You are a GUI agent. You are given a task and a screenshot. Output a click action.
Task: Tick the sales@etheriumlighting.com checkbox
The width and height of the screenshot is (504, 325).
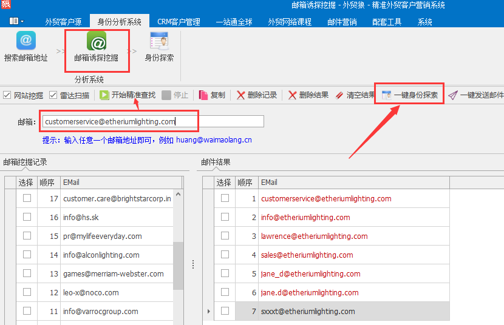click(x=225, y=255)
